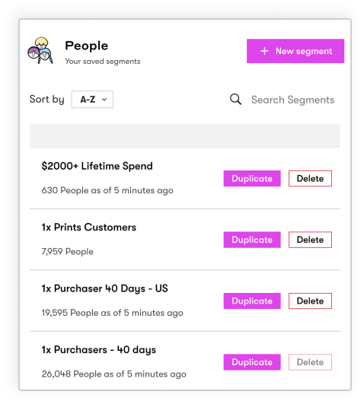Duplicate the 1x Purchaser 40 Days - US segment
Screen dimensions: 364x404
(252, 301)
